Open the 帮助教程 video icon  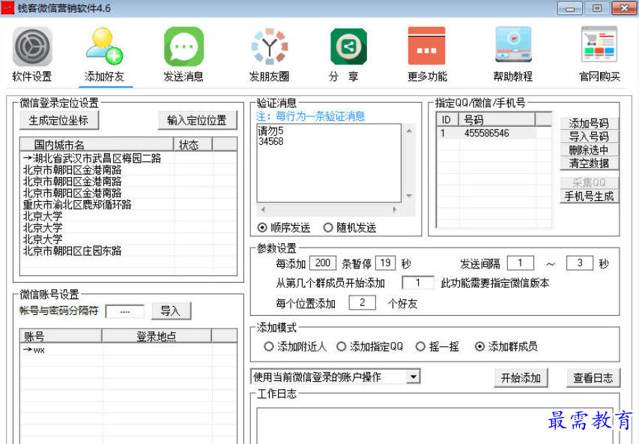tap(513, 45)
